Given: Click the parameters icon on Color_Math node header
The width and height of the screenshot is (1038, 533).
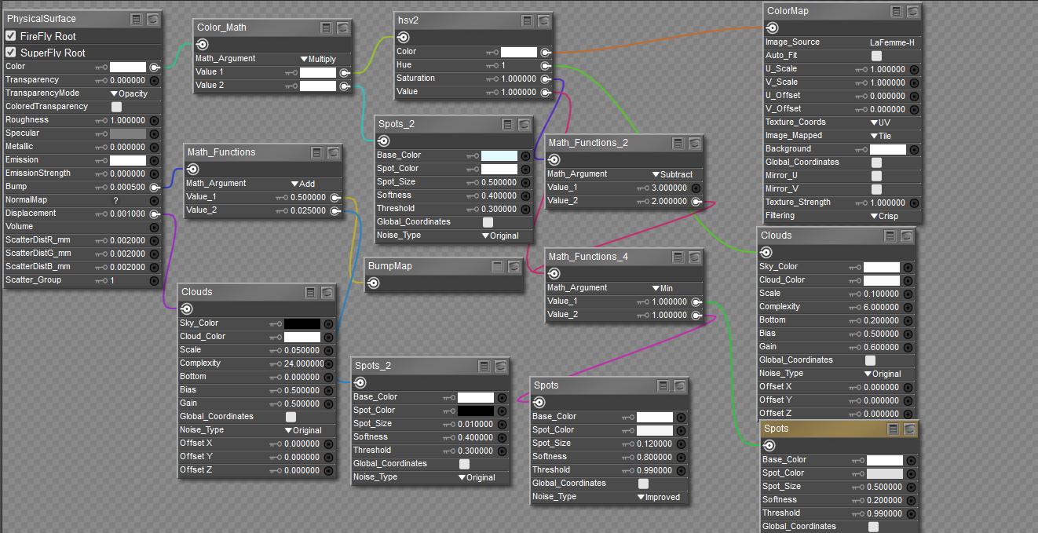Looking at the screenshot, I should click(x=327, y=27).
